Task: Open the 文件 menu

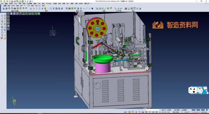Action: tap(2, 3)
